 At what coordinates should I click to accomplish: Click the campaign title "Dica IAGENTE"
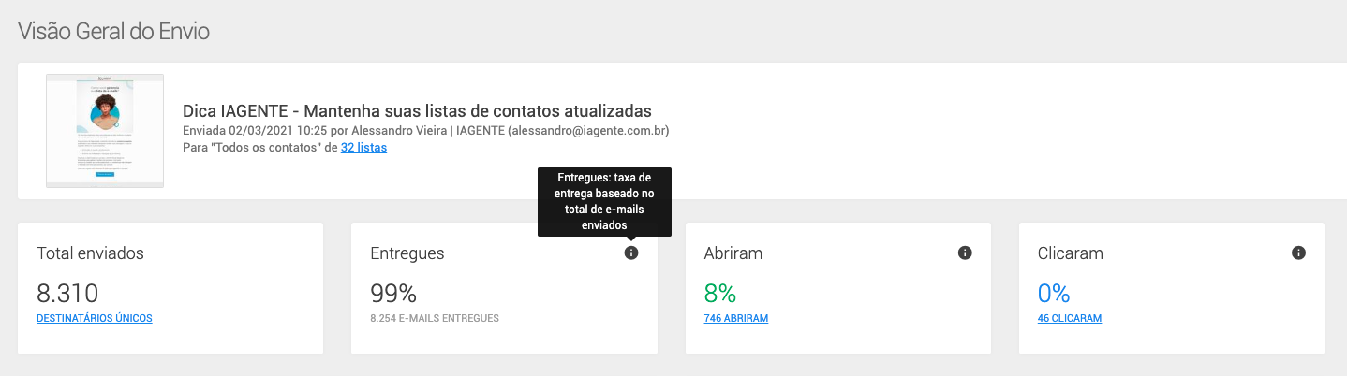pyautogui.click(x=417, y=111)
